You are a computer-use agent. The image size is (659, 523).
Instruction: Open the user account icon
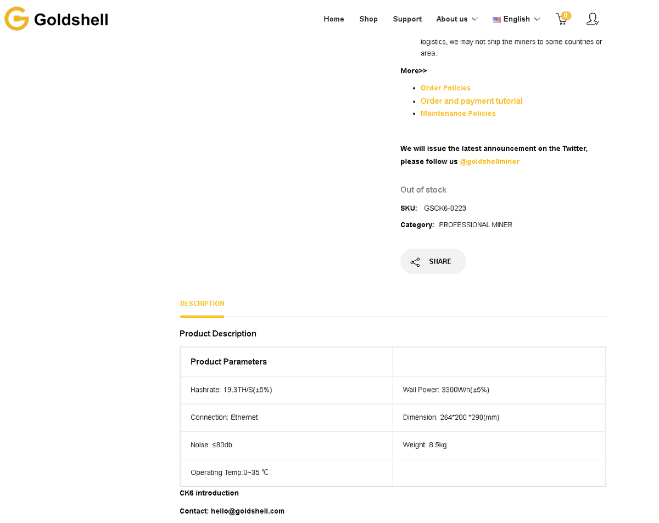point(592,19)
